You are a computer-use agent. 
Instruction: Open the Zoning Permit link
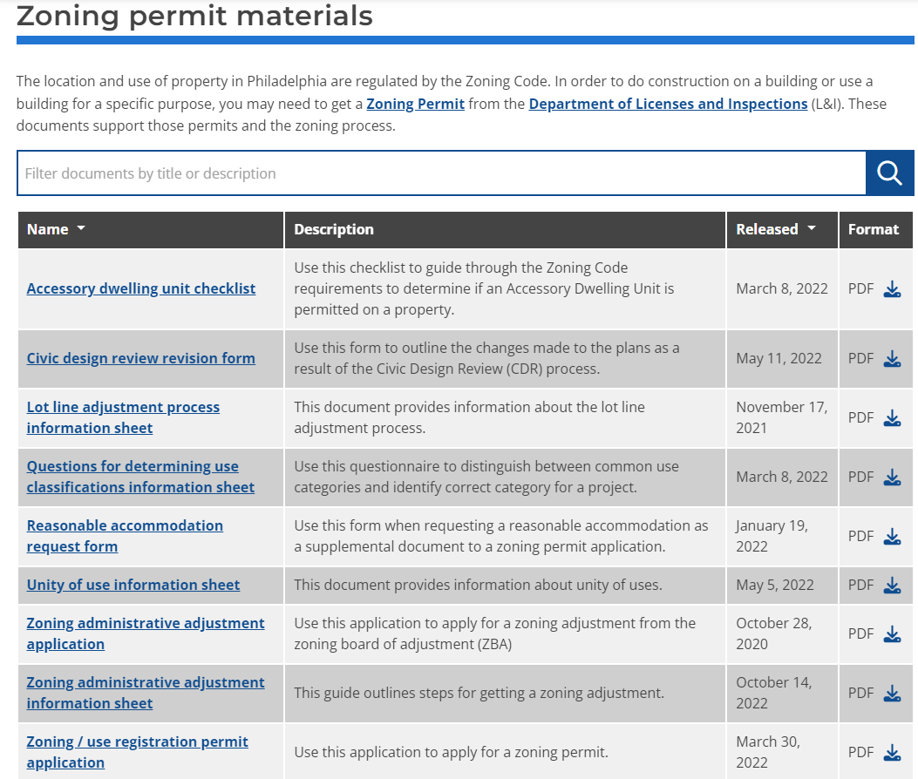pos(416,103)
